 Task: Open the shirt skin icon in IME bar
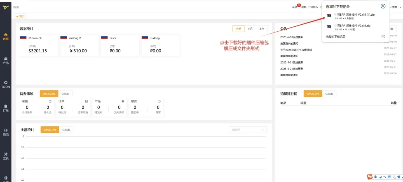click(x=399, y=177)
